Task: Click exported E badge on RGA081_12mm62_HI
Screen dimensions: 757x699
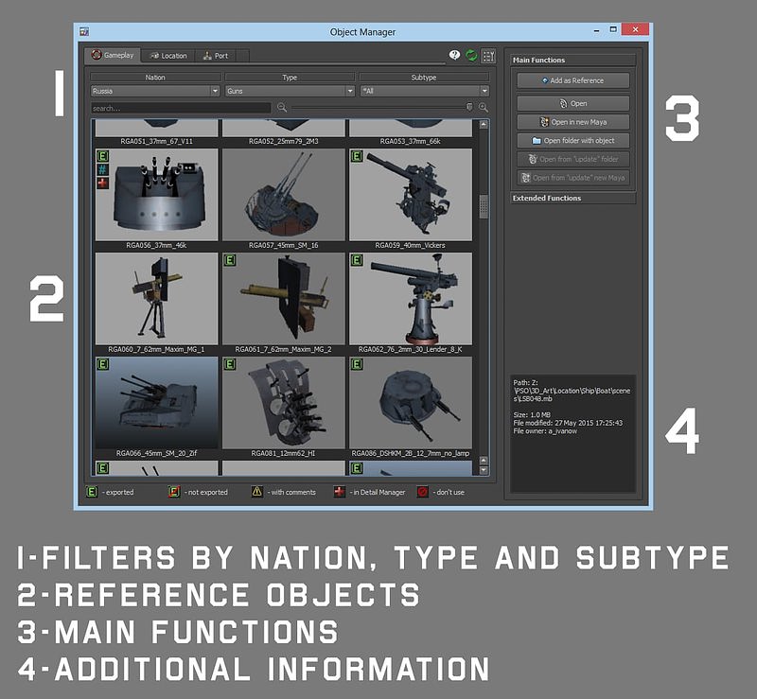Action: coord(230,364)
